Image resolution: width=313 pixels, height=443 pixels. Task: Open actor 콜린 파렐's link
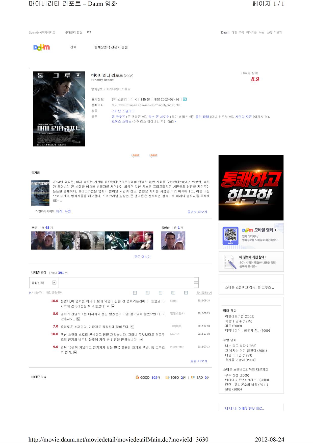[x=202, y=117]
